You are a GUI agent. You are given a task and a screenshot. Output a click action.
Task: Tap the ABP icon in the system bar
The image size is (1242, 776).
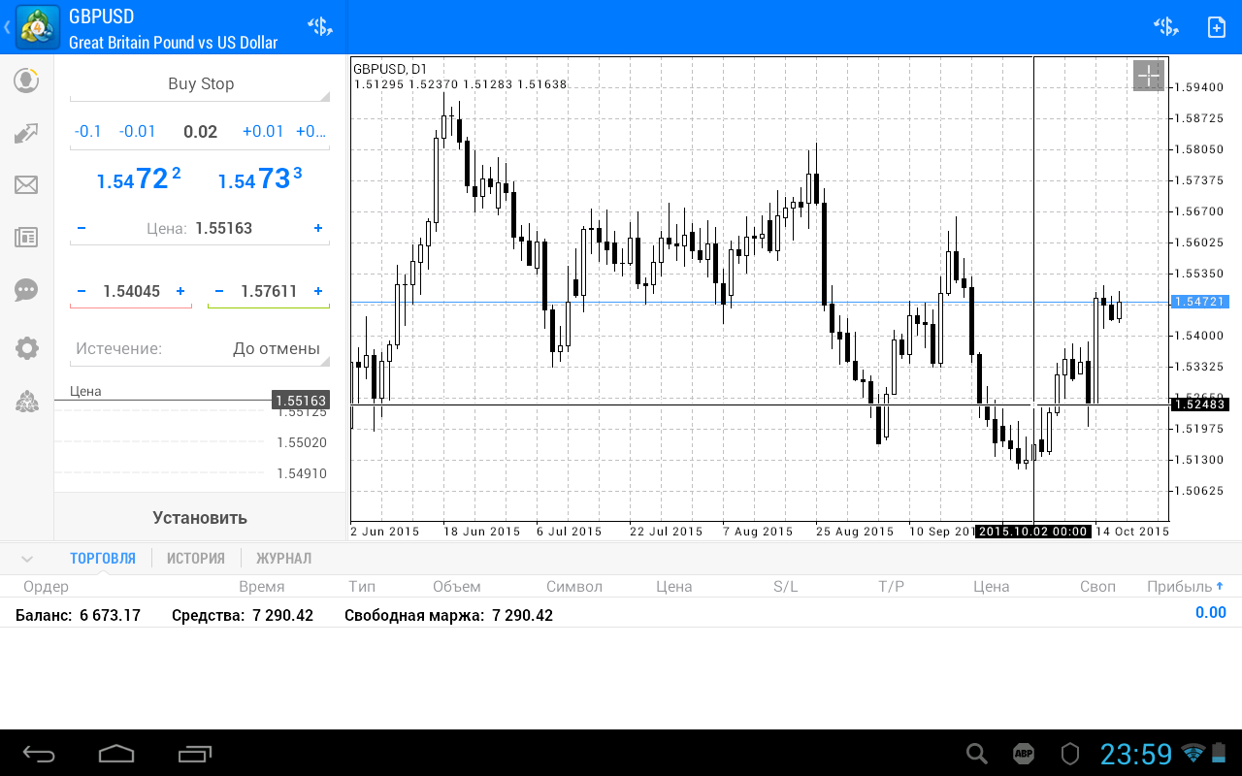(1024, 754)
